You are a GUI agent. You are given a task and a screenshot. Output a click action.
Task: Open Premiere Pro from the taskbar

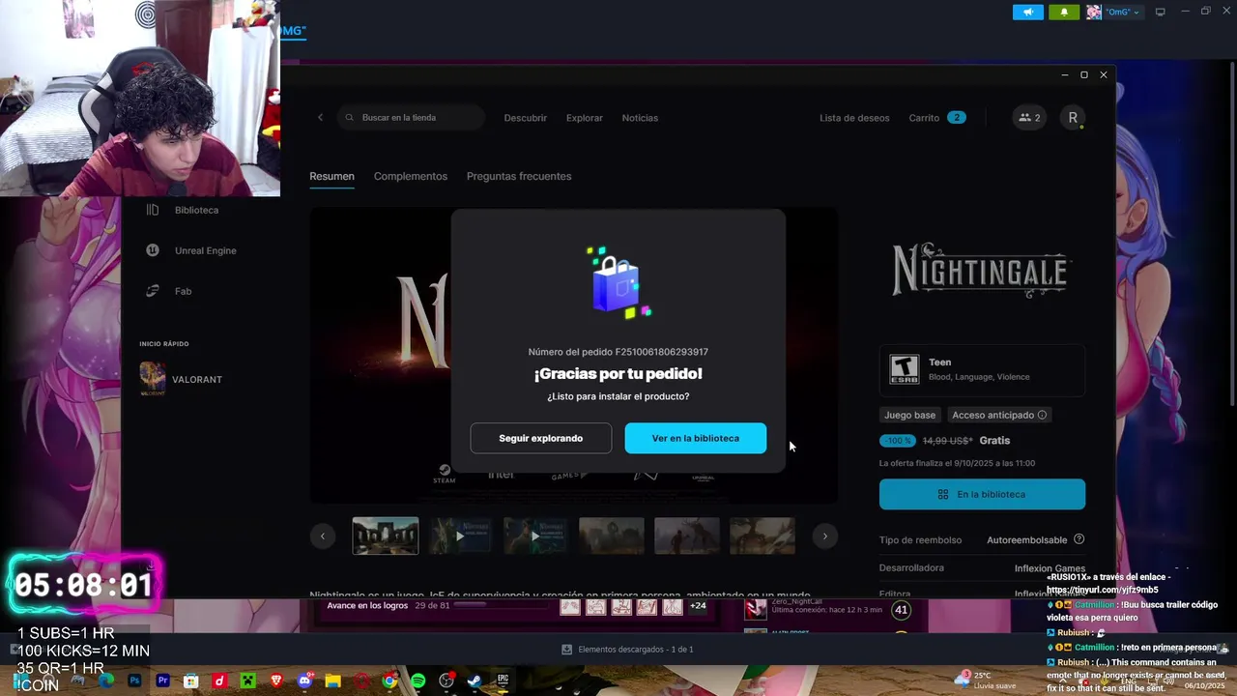click(x=162, y=681)
